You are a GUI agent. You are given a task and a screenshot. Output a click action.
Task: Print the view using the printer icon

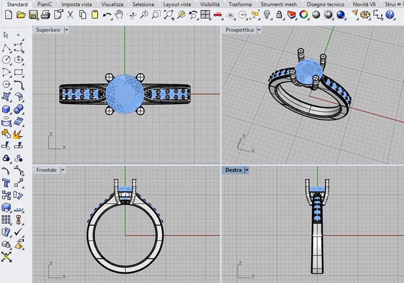pos(46,15)
